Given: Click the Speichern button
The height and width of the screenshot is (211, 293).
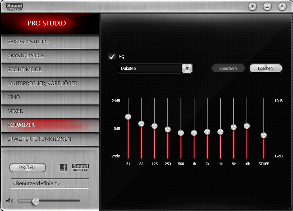Looking at the screenshot, I should pos(228,68).
